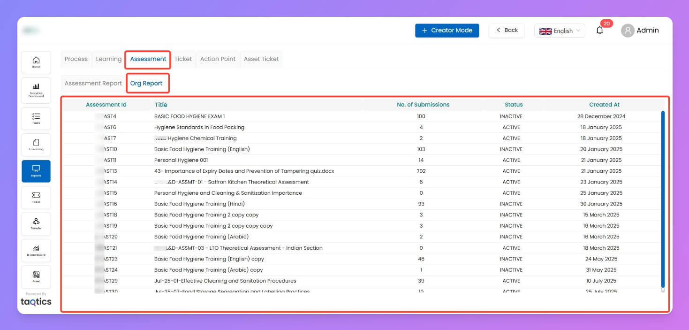The height and width of the screenshot is (330, 689).
Task: Click the notification bell icon
Action: point(599,31)
